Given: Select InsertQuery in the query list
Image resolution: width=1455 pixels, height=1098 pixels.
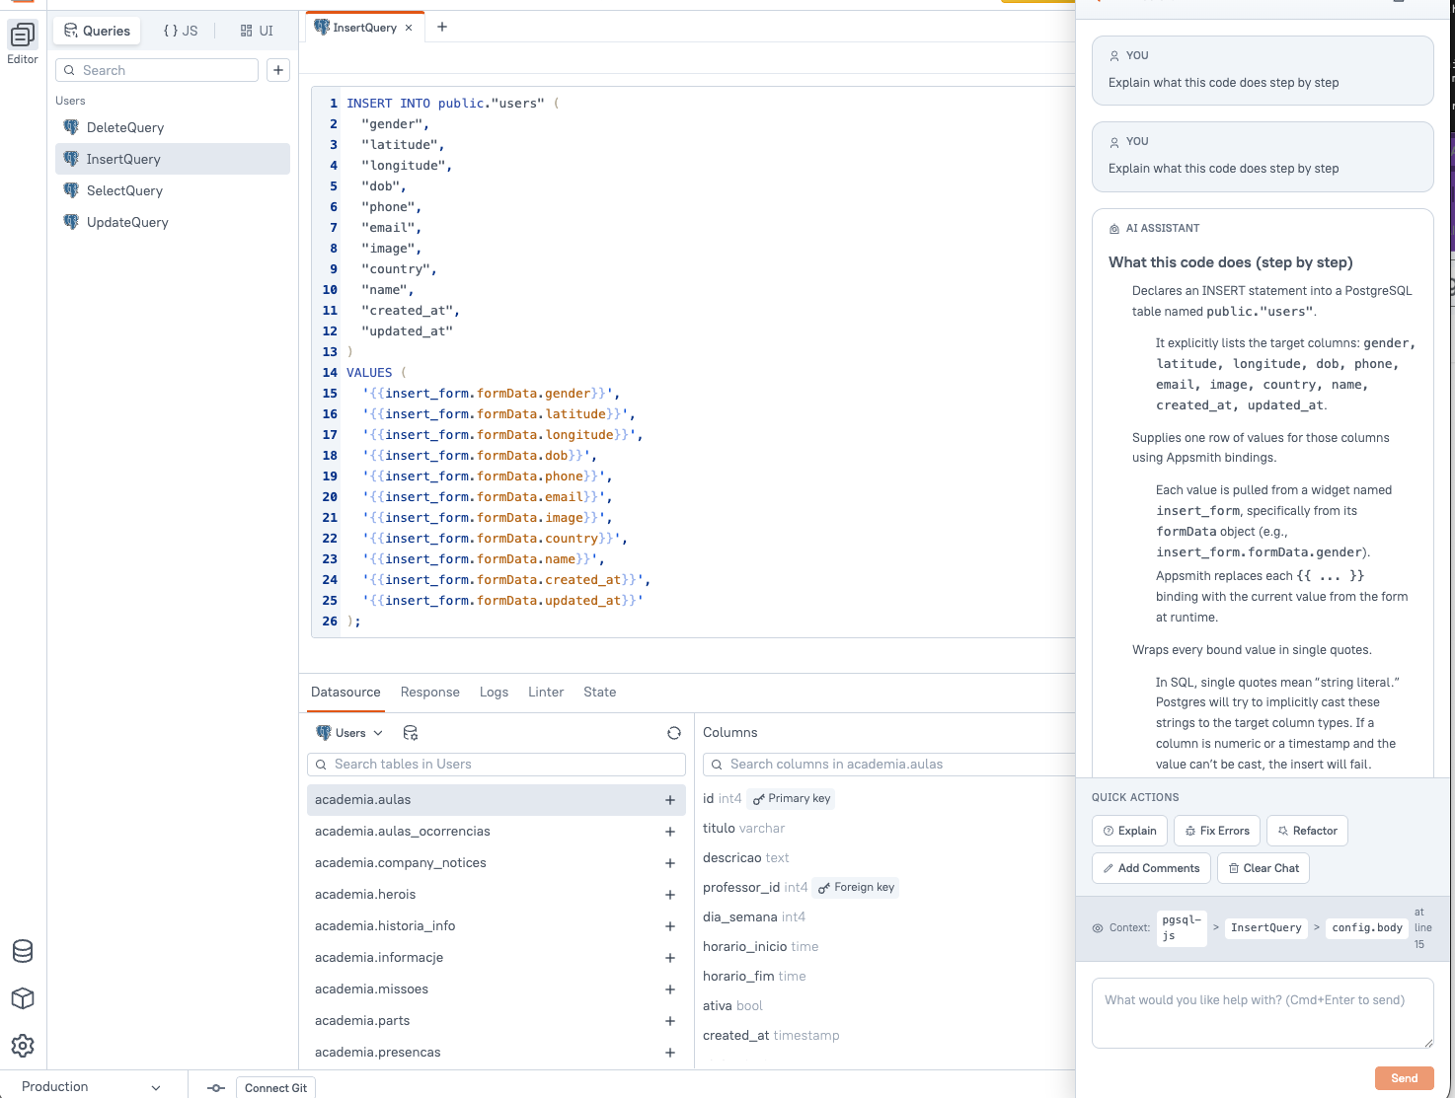Looking at the screenshot, I should tap(173, 159).
